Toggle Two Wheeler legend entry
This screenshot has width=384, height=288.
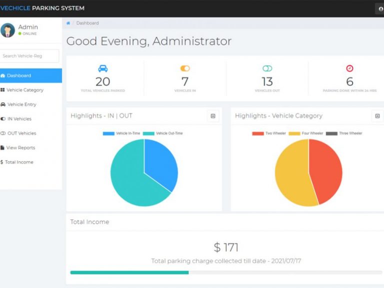pos(269,133)
